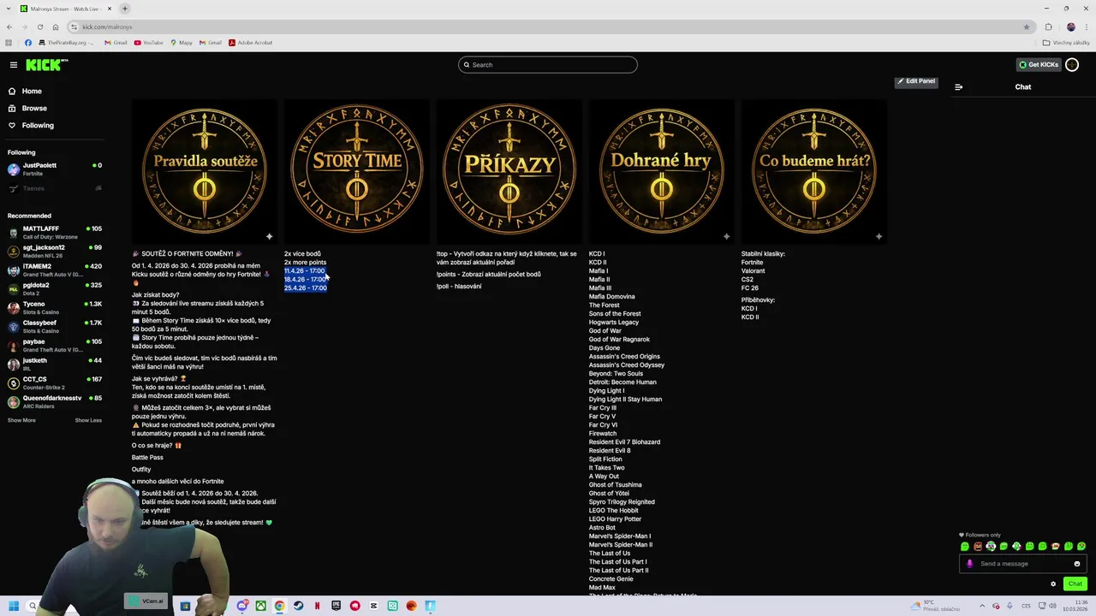Image resolution: width=1096 pixels, height=616 pixels.
Task: Open ITAMEM2's recommended channel
Action: click(x=53, y=270)
